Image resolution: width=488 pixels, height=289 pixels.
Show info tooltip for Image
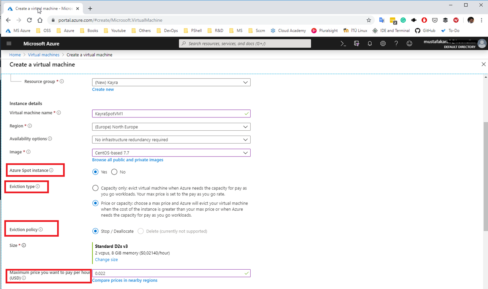click(x=28, y=152)
